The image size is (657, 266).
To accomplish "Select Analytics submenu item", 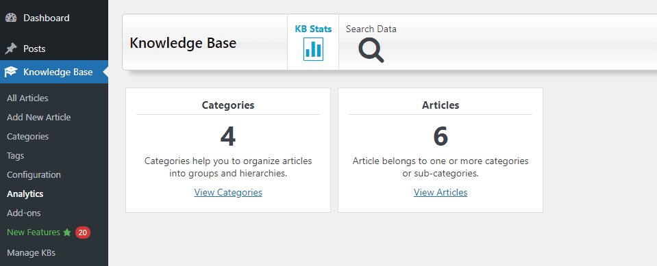I will pos(25,194).
